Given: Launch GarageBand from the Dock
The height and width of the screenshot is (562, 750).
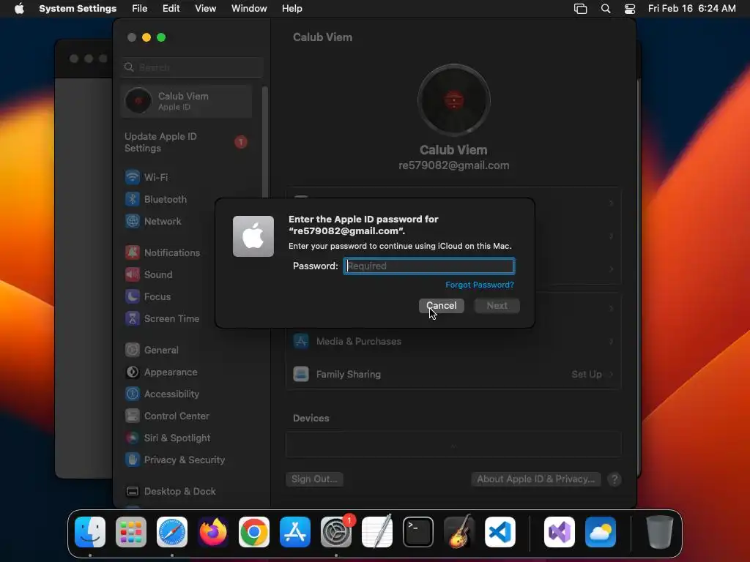Looking at the screenshot, I should coord(459,532).
